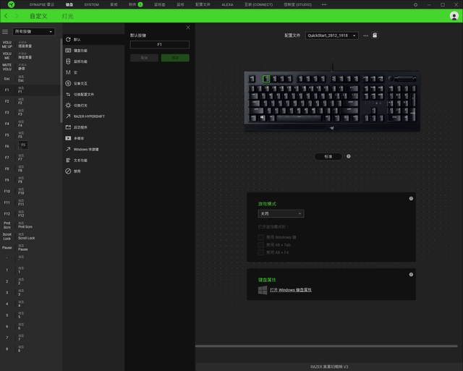Image resolution: width=463 pixels, height=371 pixels.
Task: Select the VOLU ME UP row in the key list
Action: (x=30, y=45)
